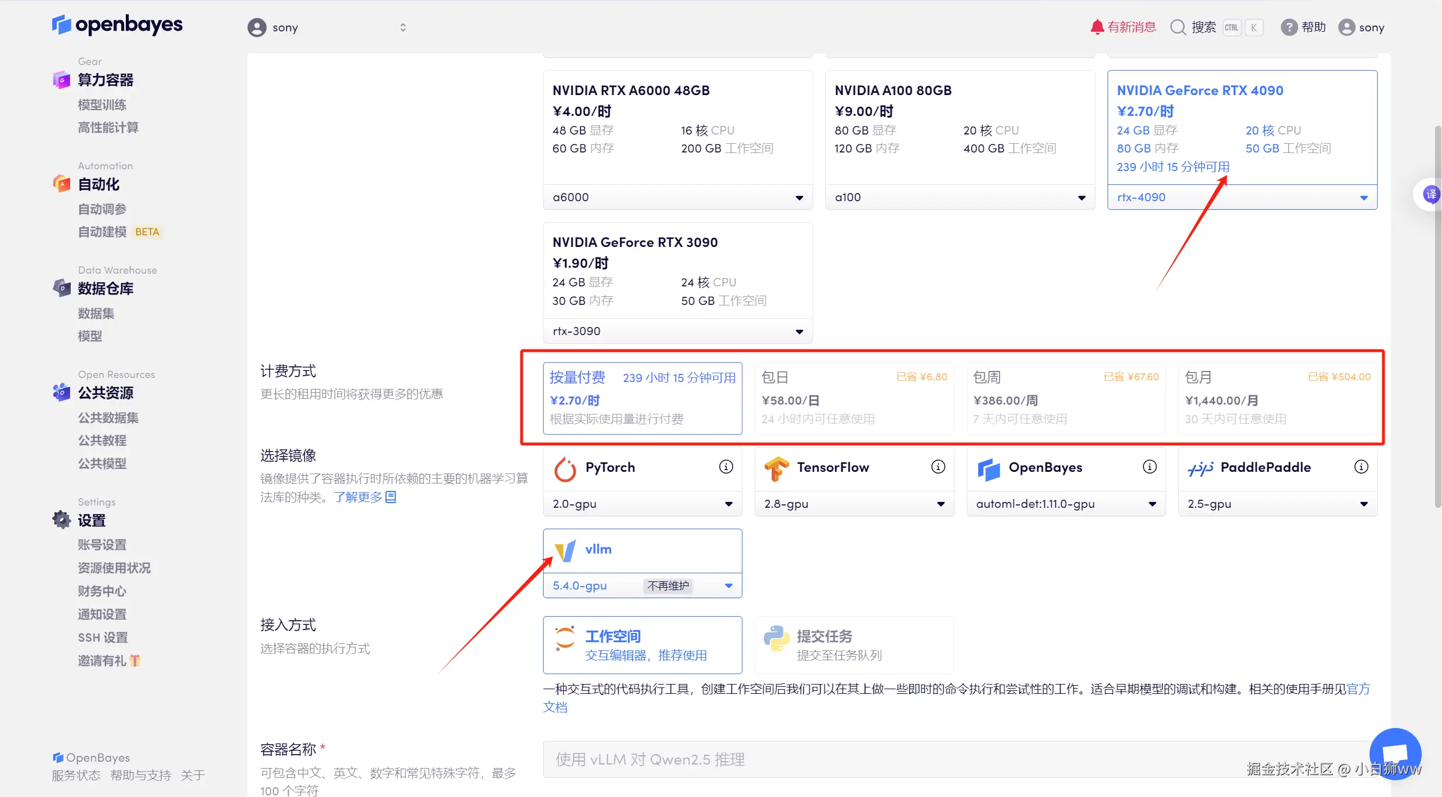
Task: Click PyTorch image info icon
Action: tap(726, 467)
